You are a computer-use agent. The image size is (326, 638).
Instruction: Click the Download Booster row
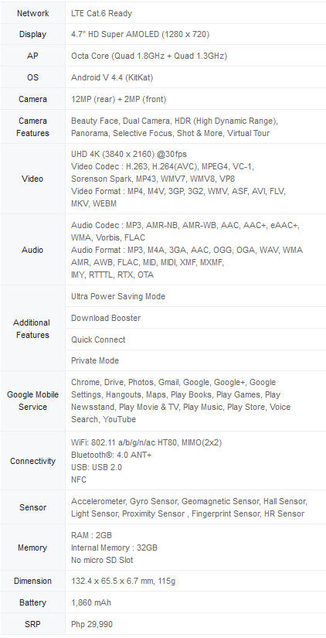pyautogui.click(x=195, y=318)
